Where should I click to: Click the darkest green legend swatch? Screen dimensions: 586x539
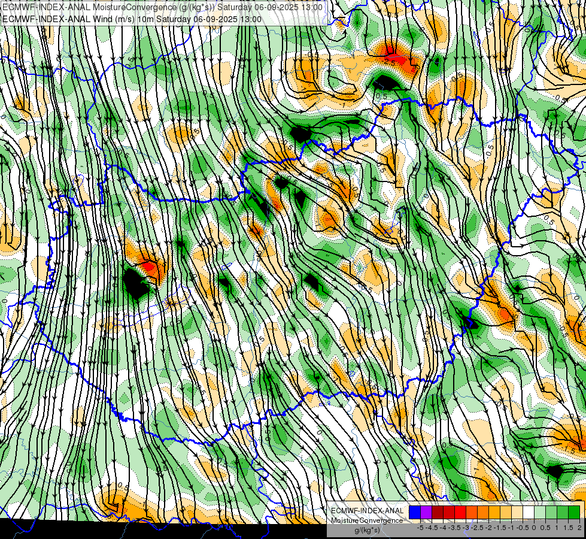coord(574,512)
